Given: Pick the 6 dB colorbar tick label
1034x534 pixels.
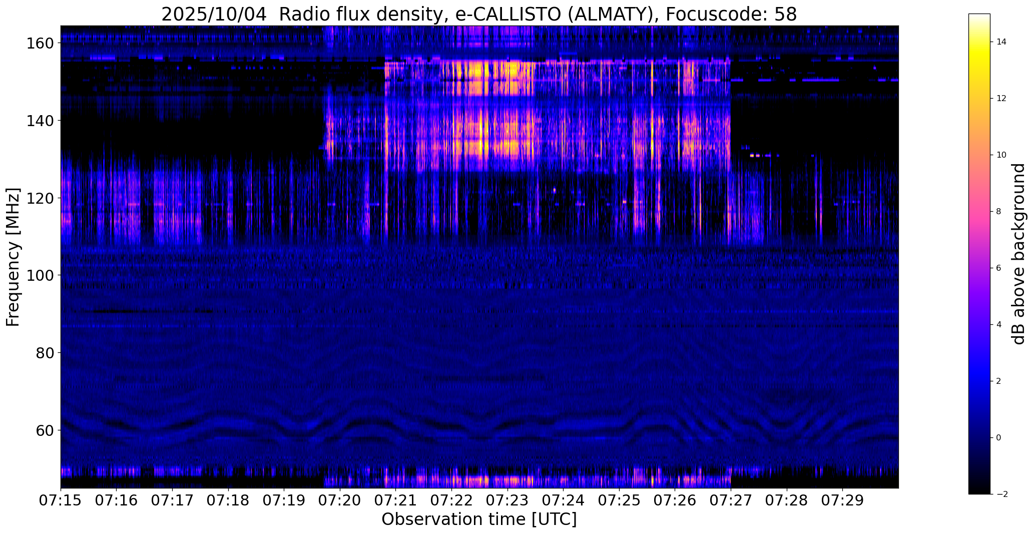Looking at the screenshot, I should point(999,268).
